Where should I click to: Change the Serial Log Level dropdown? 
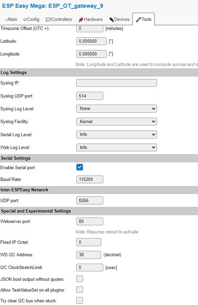(x=117, y=135)
